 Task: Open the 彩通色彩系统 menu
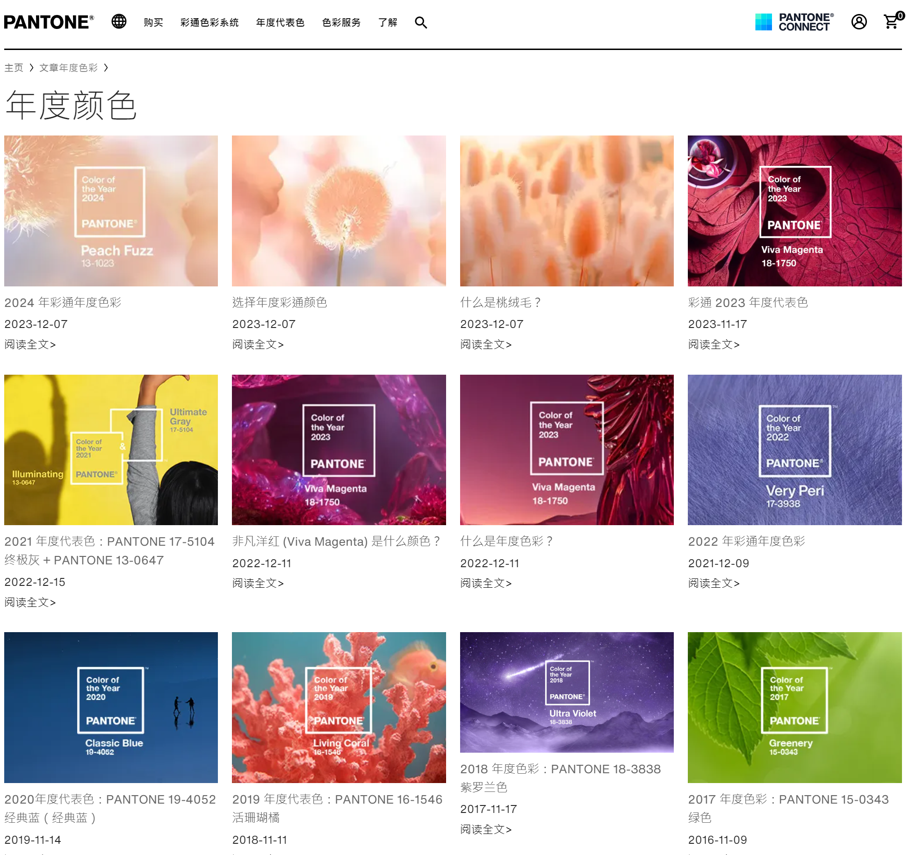tap(209, 22)
